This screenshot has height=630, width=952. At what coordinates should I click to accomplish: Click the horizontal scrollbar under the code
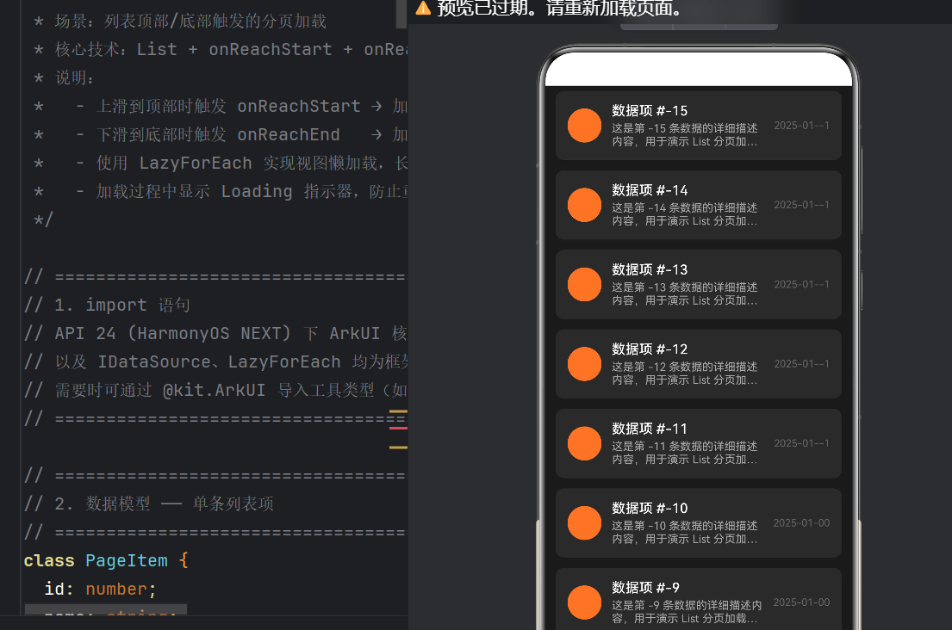[x=106, y=608]
